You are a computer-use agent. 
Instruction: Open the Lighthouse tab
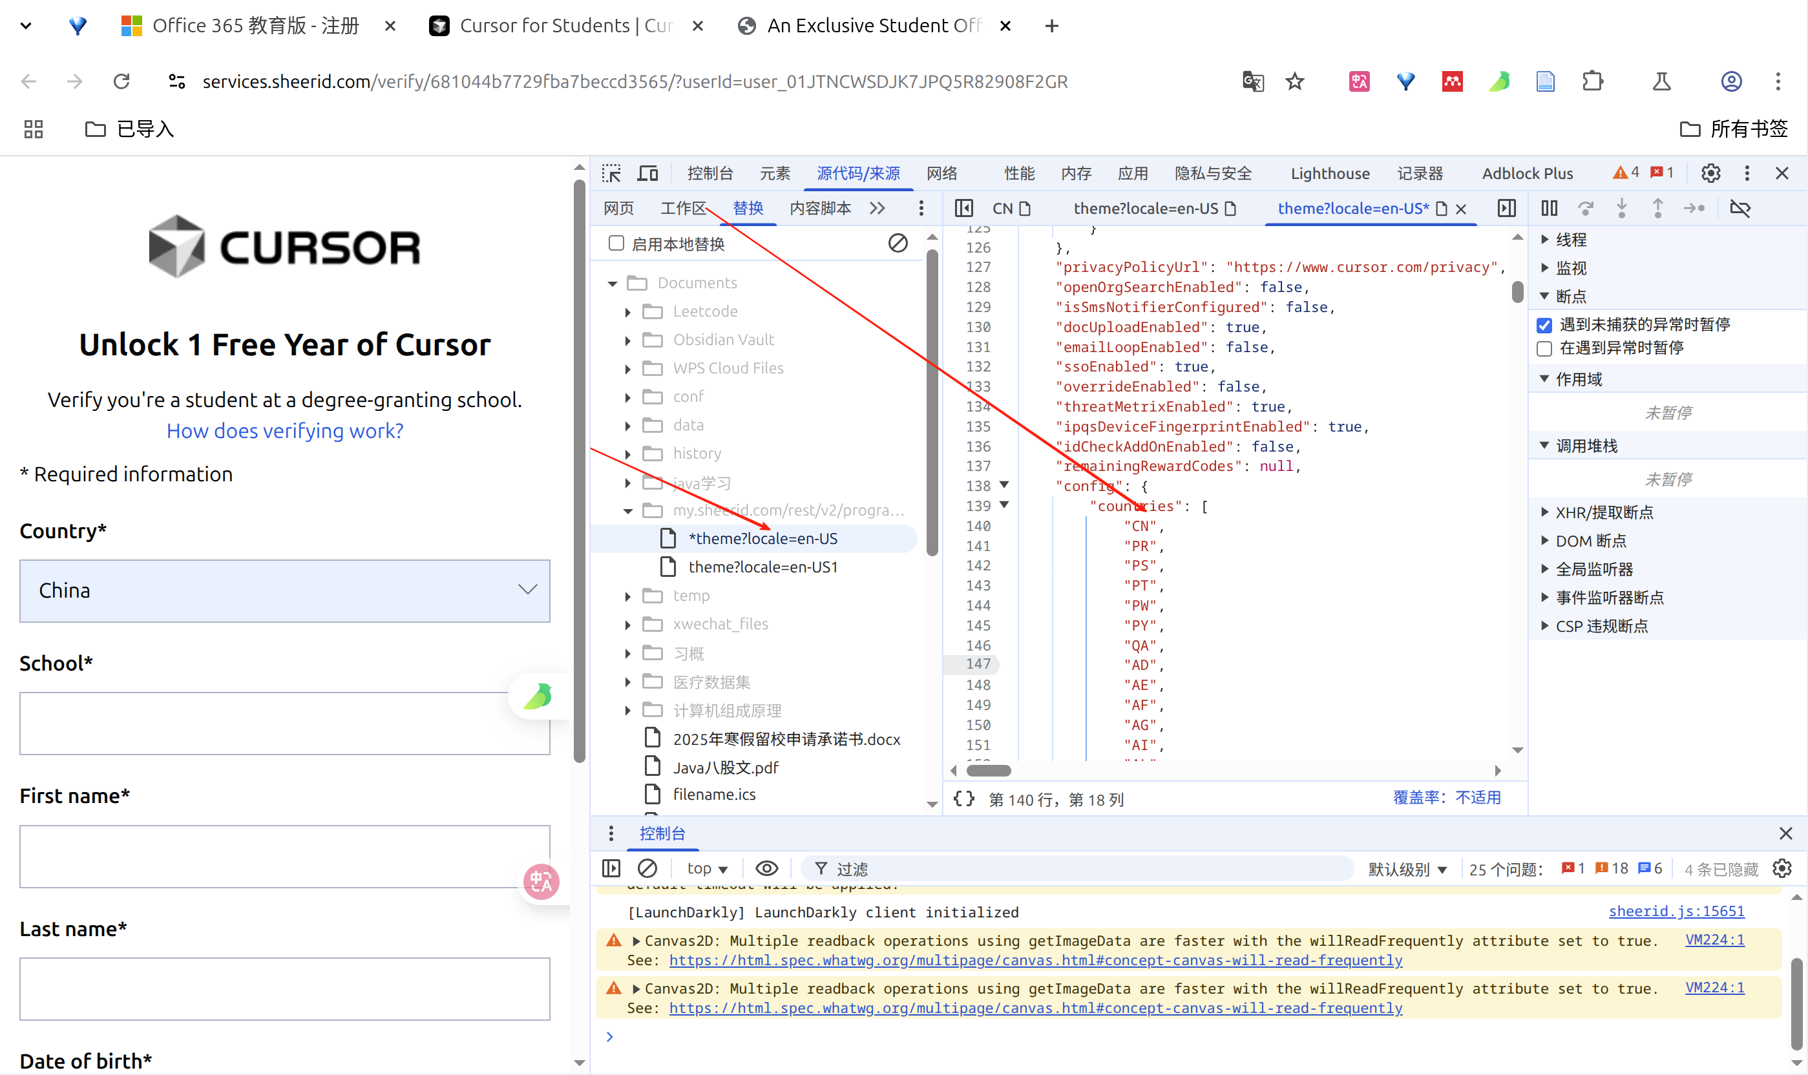[1330, 173]
